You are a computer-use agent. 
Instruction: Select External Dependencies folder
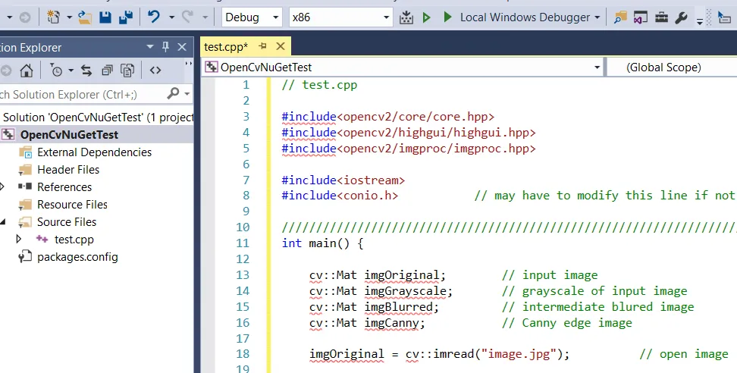[x=95, y=152]
